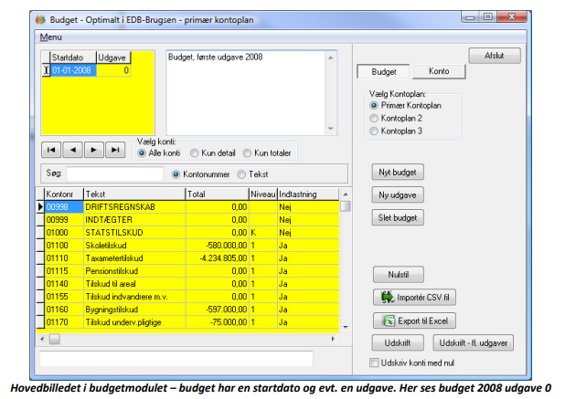565x399 pixels.
Task: Click row selector arrow for account 00998
Action: [x=40, y=207]
